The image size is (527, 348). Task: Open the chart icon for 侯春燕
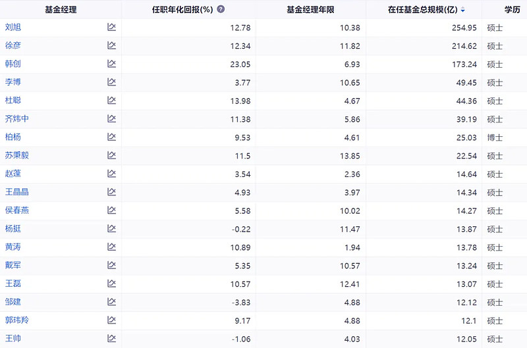111,210
